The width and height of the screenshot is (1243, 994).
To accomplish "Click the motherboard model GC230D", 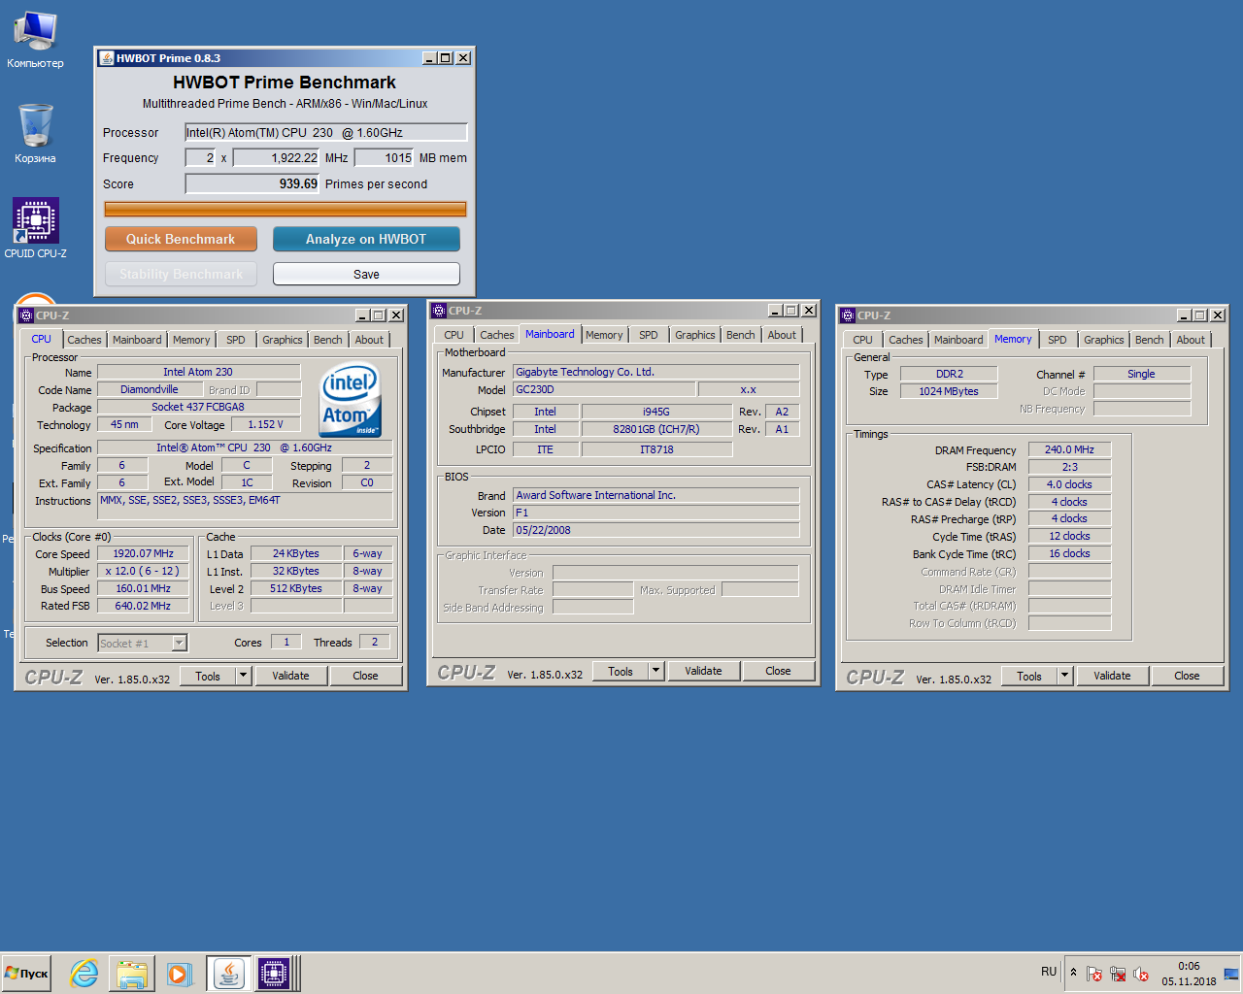I will point(604,389).
